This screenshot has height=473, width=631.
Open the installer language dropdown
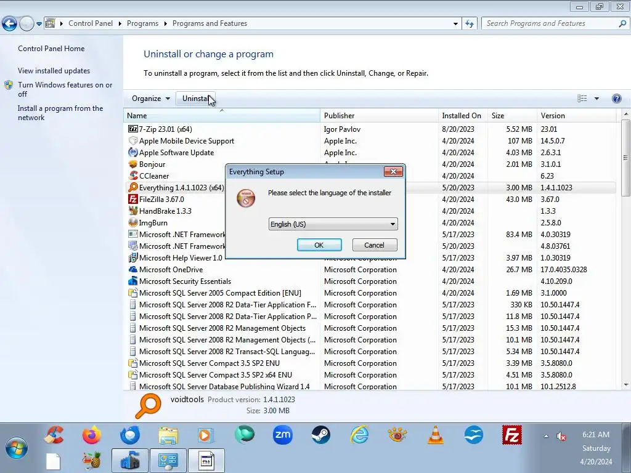pos(333,224)
